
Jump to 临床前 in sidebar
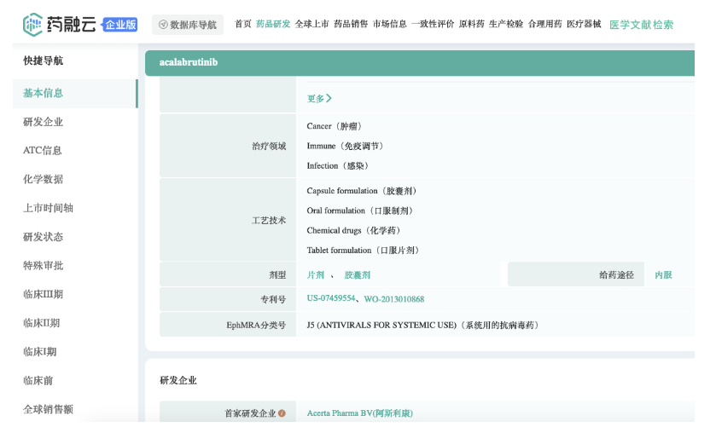pos(38,380)
